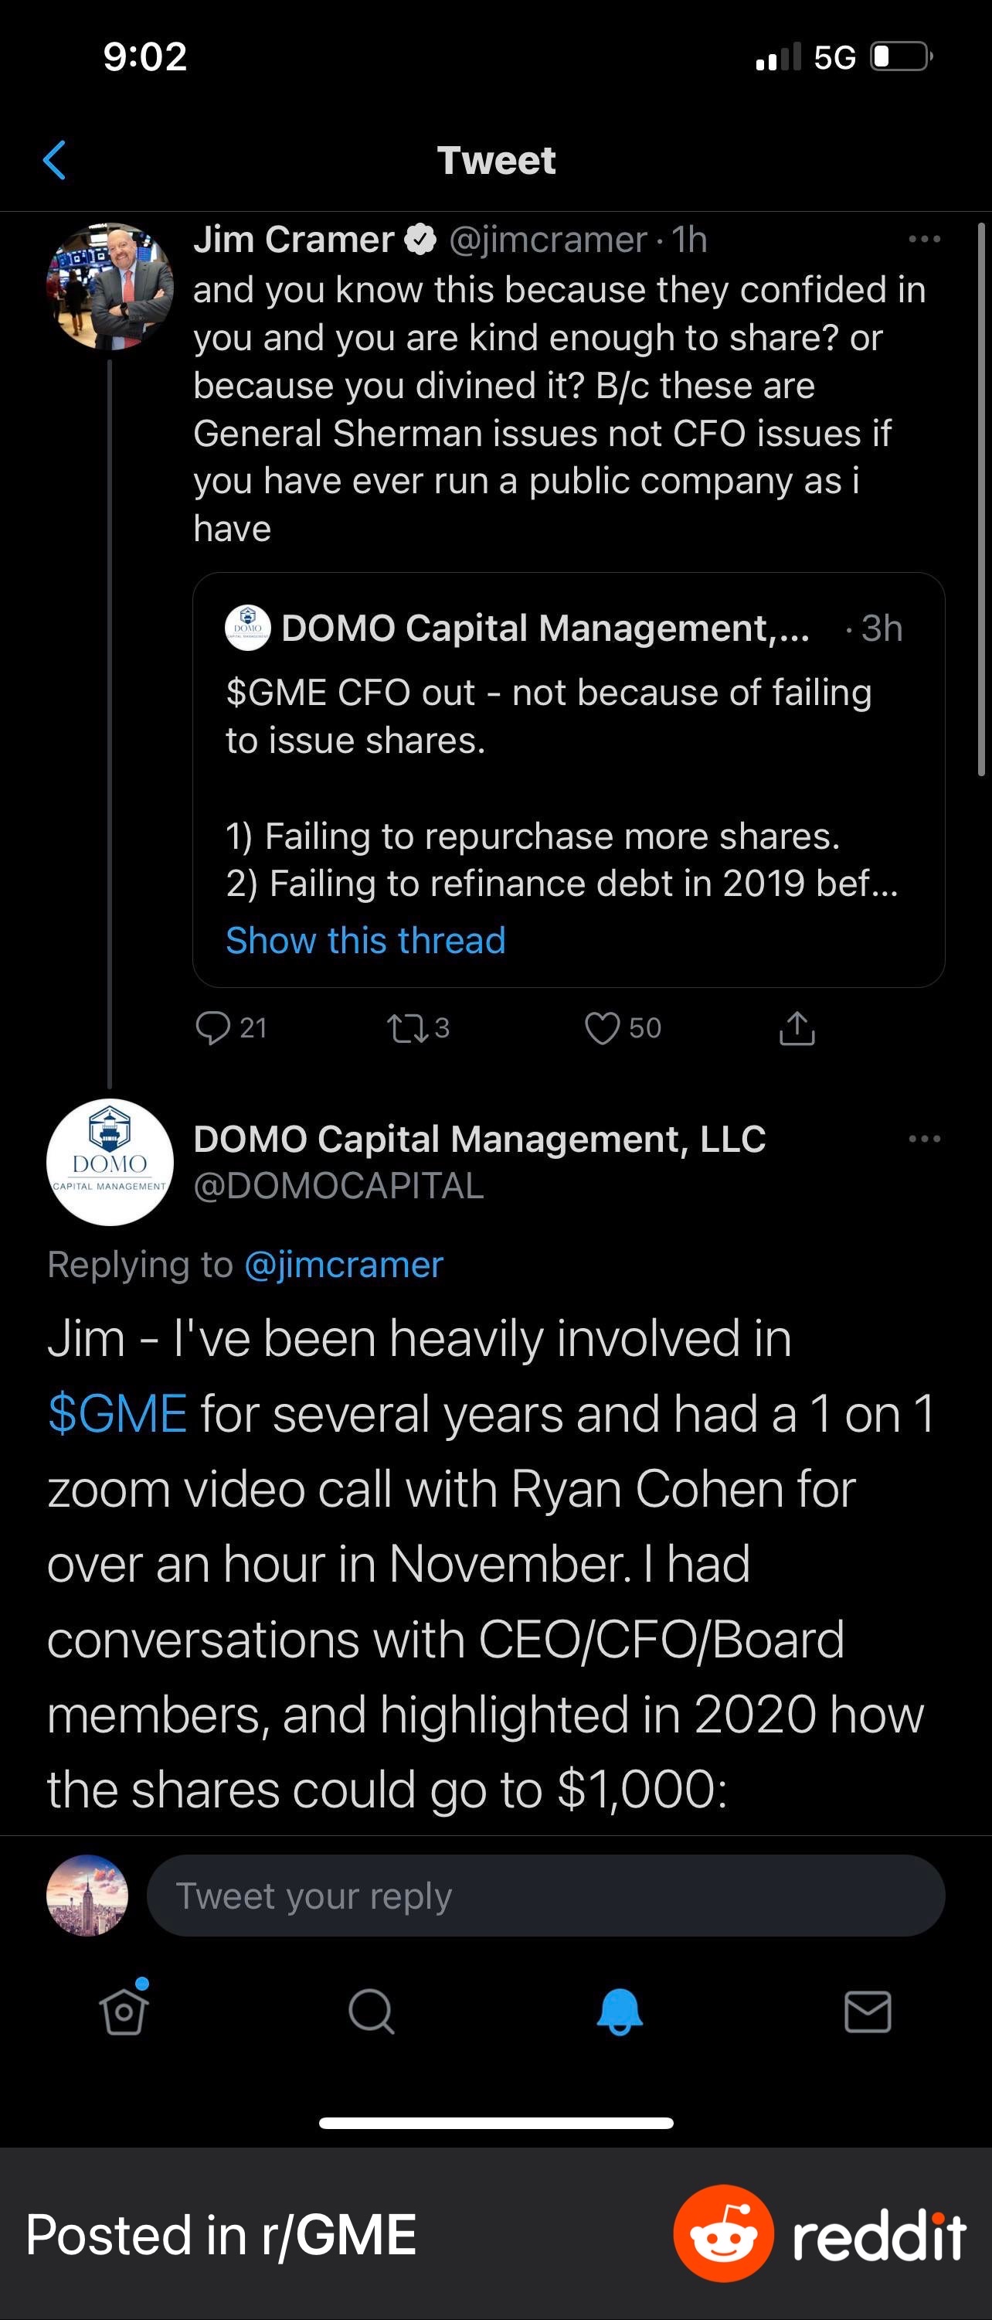Tap Show this thread link
Image resolution: width=992 pixels, height=2320 pixels.
click(x=365, y=940)
